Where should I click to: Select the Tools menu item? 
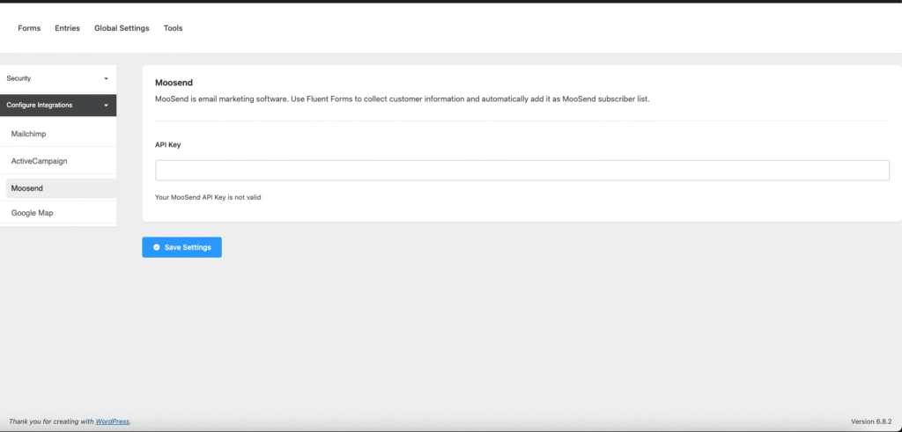173,28
